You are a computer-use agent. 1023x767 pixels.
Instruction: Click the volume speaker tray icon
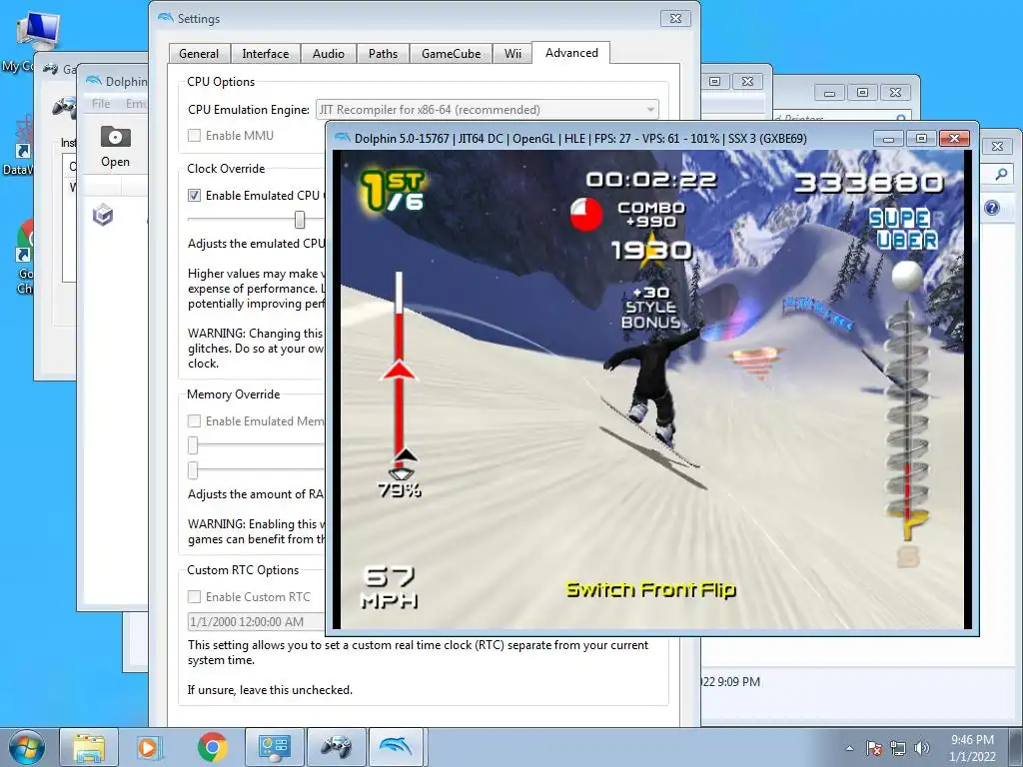(922, 748)
